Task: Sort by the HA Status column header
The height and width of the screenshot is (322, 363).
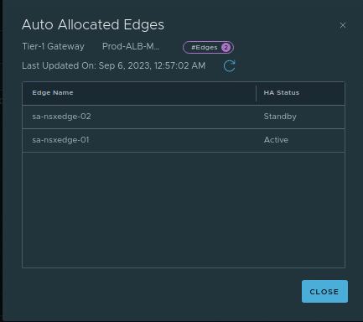Action: click(282, 92)
